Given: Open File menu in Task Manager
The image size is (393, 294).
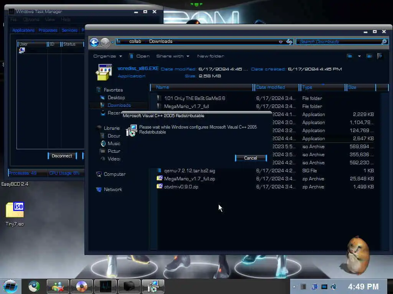Looking at the screenshot, I should (x=13, y=20).
